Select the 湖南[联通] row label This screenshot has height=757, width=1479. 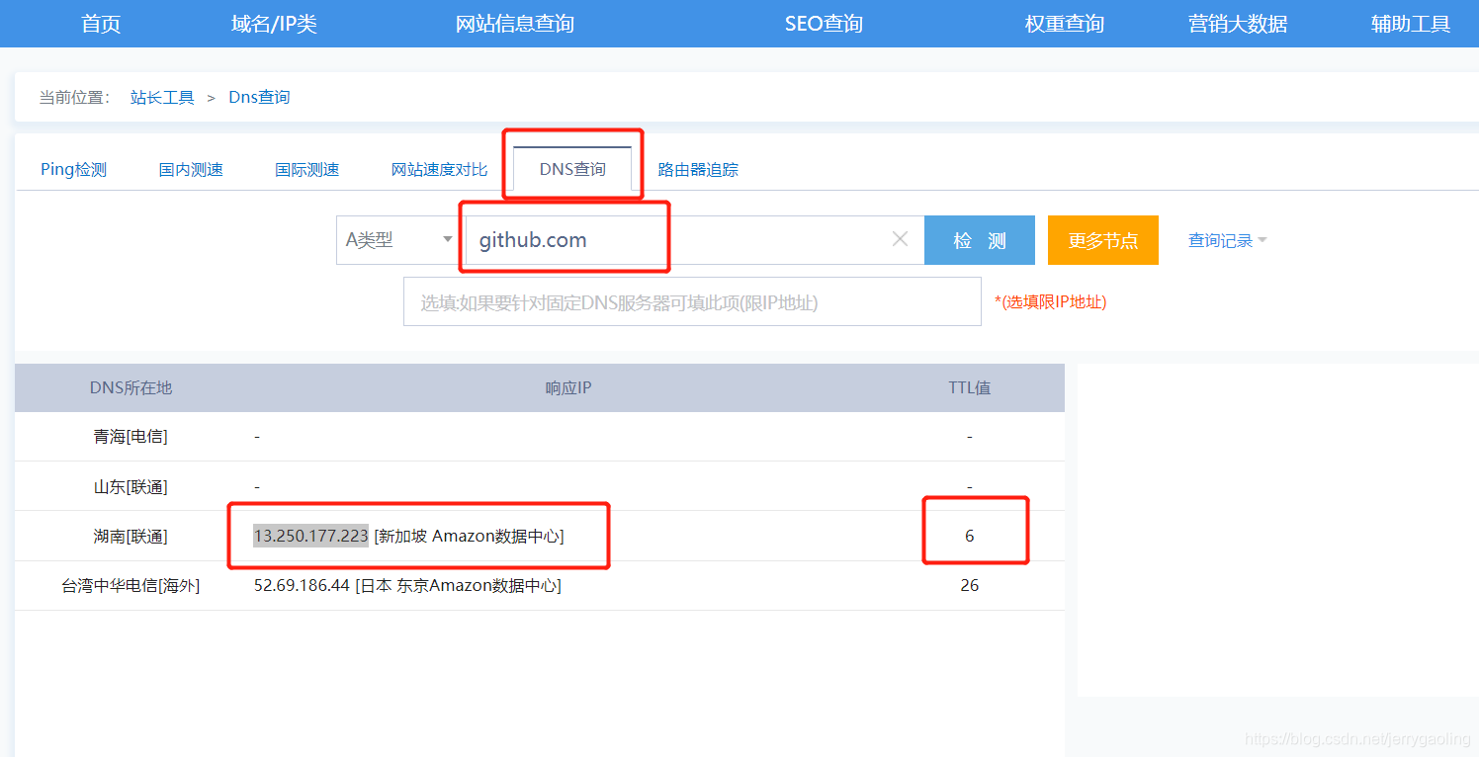[x=130, y=536]
